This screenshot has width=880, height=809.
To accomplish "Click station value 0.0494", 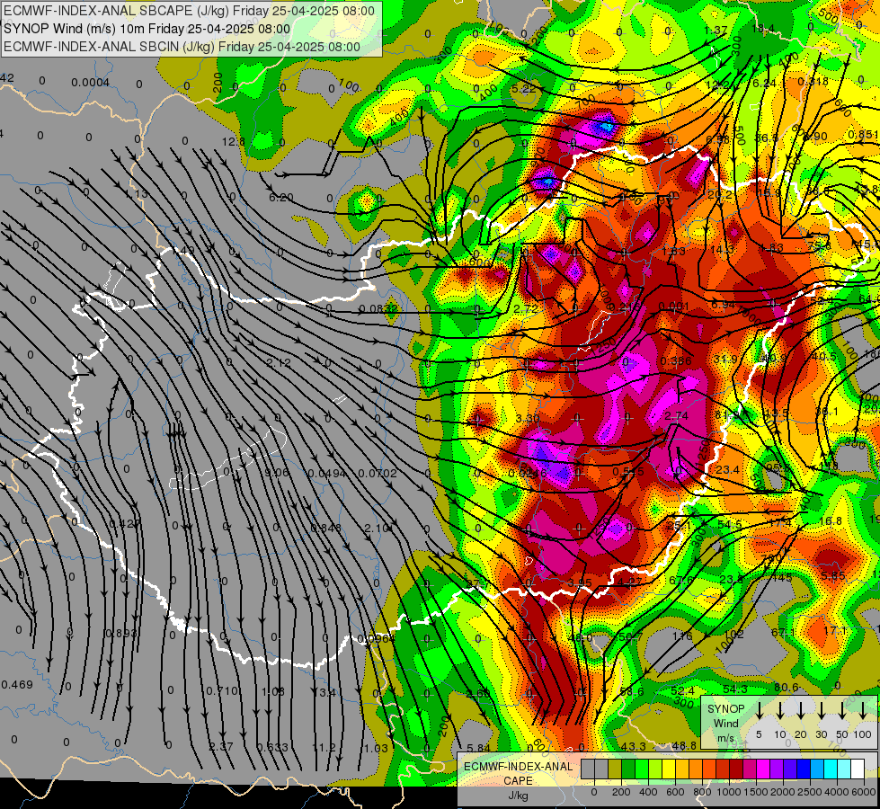I will (327, 474).
